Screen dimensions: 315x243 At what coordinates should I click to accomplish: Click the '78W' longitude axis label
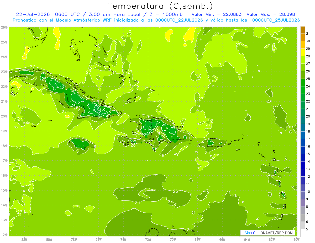(74, 239)
